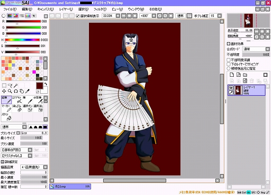Activate the rectangular selection tool

tap(4, 85)
